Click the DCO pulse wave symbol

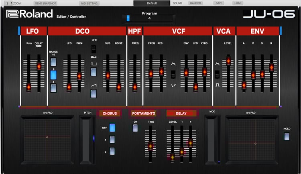click(x=94, y=64)
